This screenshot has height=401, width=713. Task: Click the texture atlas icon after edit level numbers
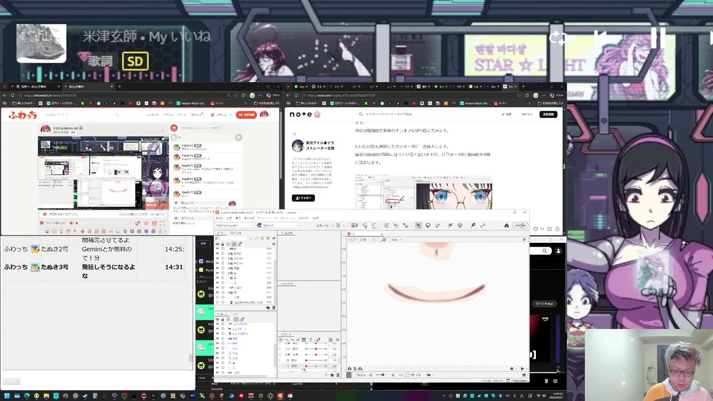click(354, 226)
